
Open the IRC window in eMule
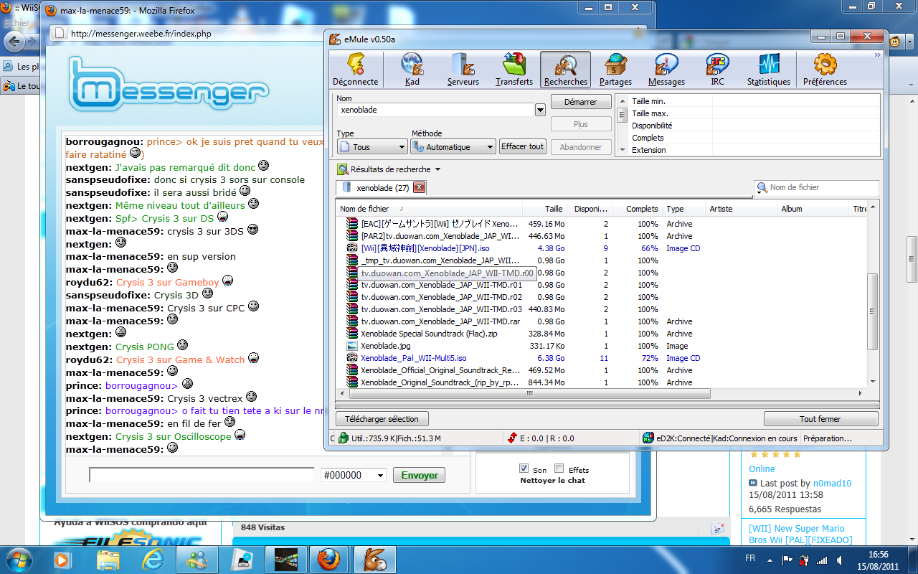click(717, 70)
